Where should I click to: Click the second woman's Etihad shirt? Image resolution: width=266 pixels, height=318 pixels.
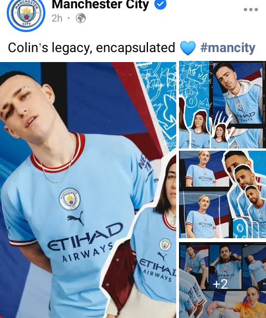point(155,255)
